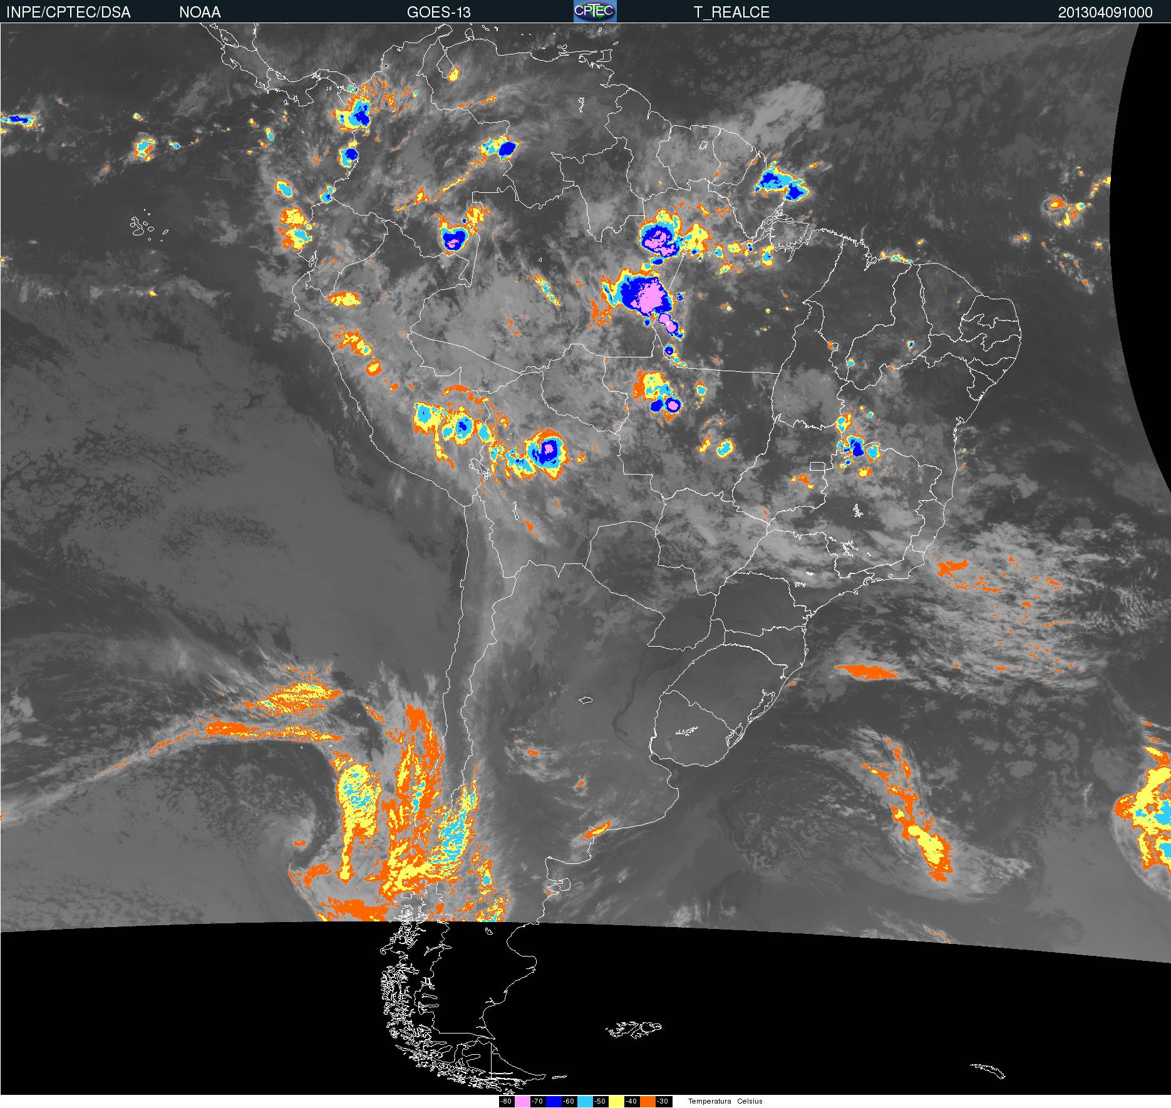Screen dimensions: 1171x1108
Task: Click the -30 legend temperature label
Action: [663, 1102]
